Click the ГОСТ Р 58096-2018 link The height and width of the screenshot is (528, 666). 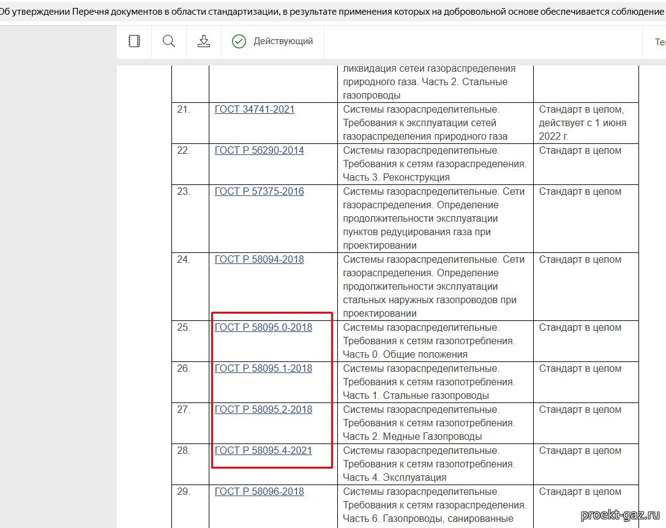pos(259,492)
